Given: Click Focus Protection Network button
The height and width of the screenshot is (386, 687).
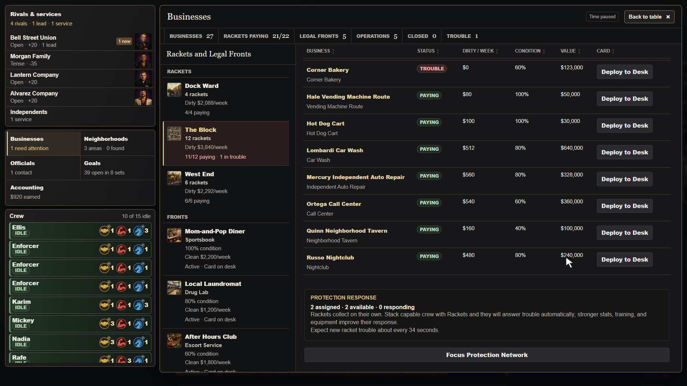Looking at the screenshot, I should (487, 355).
